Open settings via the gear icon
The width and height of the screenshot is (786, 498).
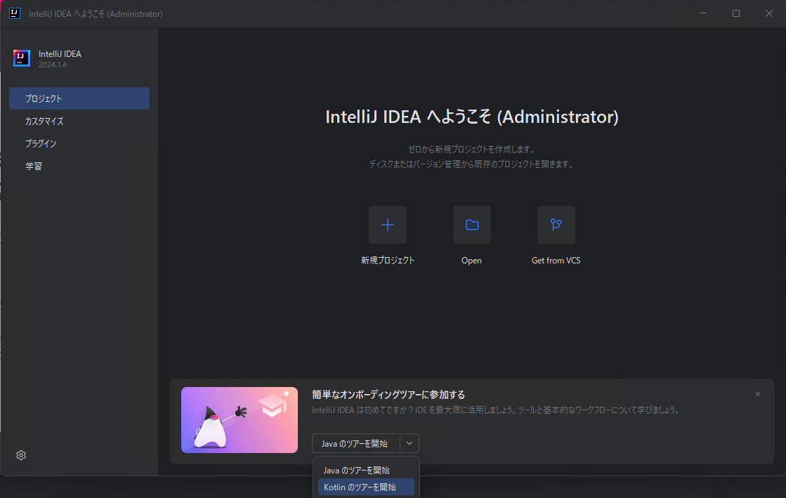tap(20, 455)
